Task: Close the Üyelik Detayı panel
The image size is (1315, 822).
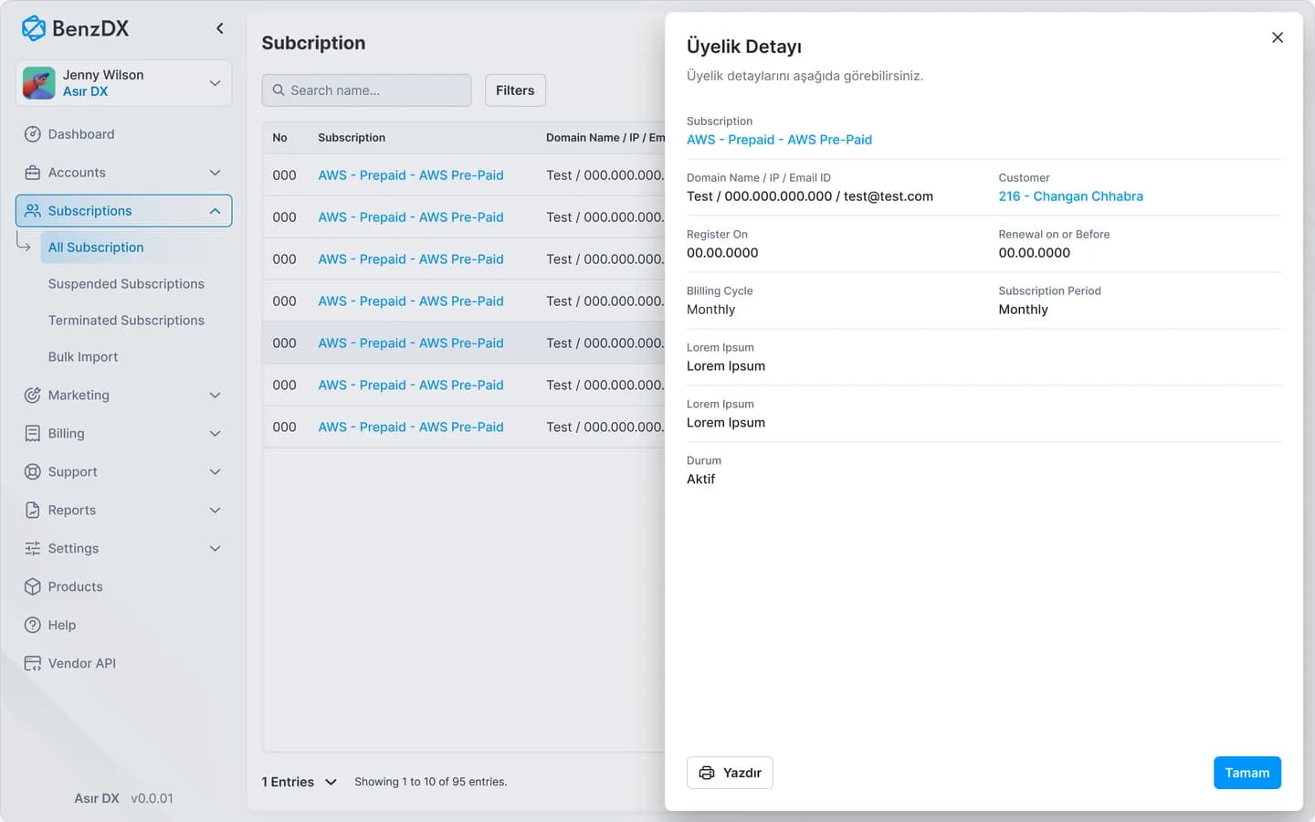Action: coord(1278,37)
